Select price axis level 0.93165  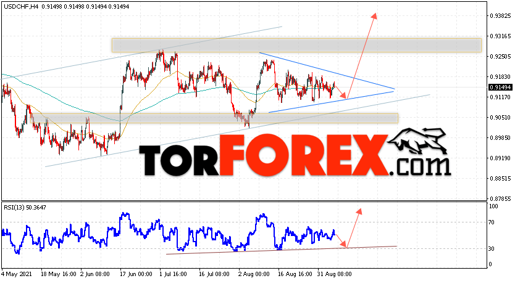pyautogui.click(x=500, y=36)
